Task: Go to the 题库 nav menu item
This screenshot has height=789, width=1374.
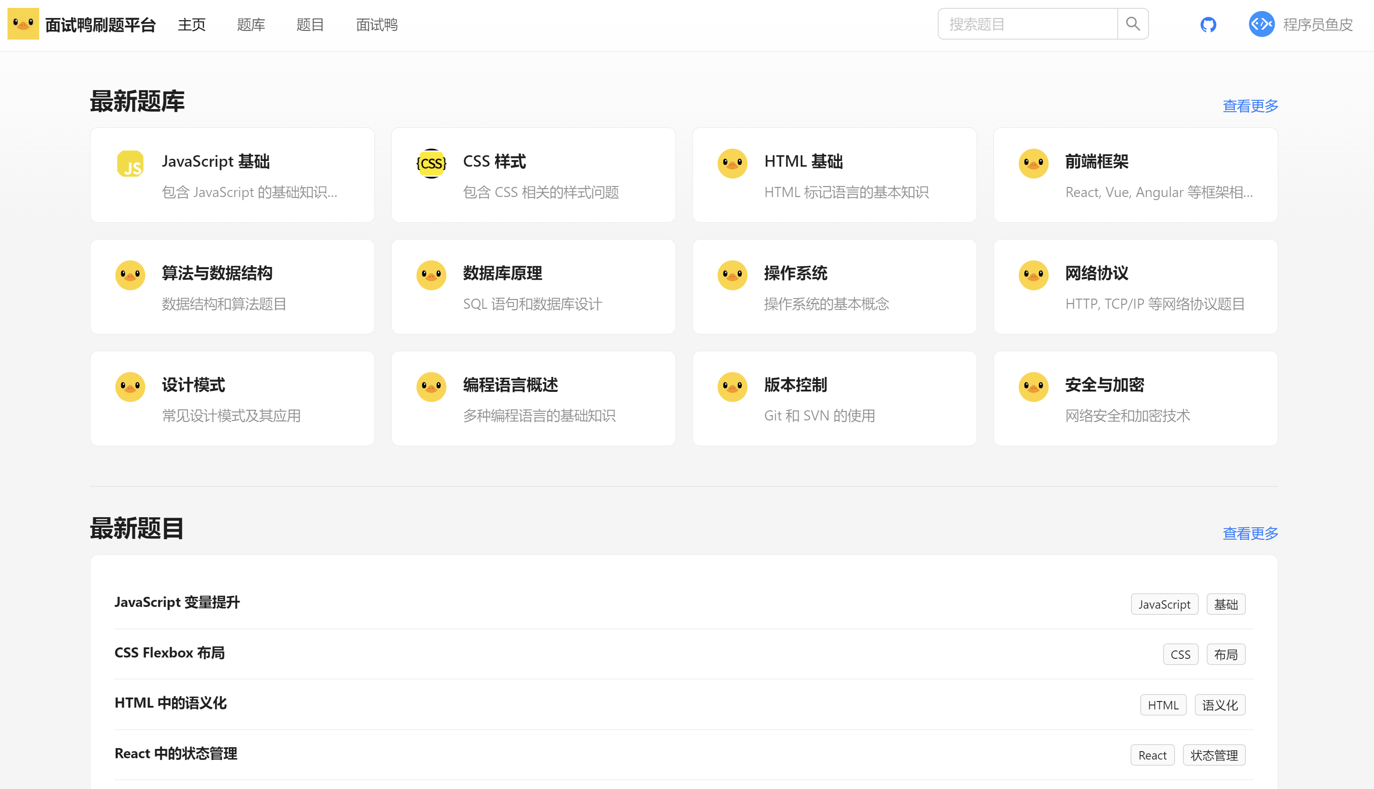Action: 250,25
